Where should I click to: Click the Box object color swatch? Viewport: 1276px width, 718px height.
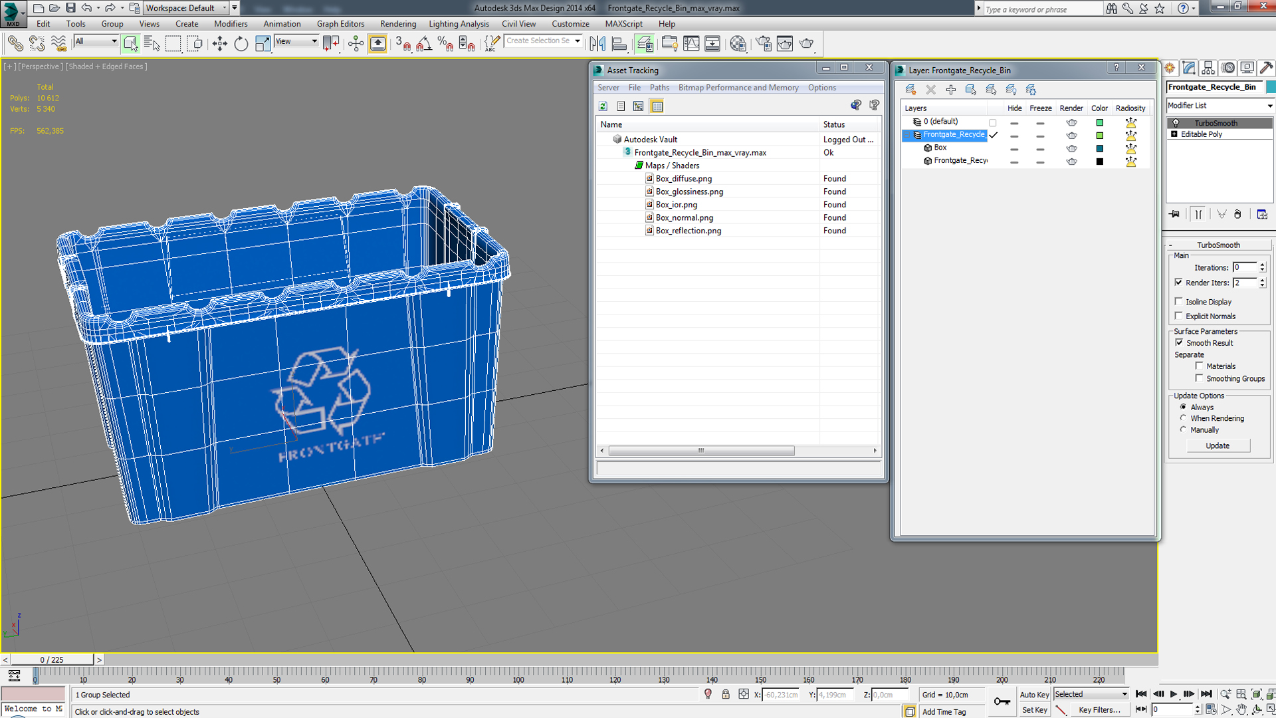[x=1100, y=148]
